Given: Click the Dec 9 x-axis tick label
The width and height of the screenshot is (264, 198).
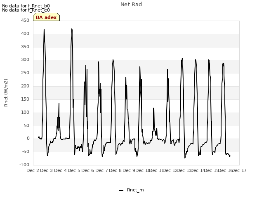Looking at the screenshot, I should click(129, 170).
